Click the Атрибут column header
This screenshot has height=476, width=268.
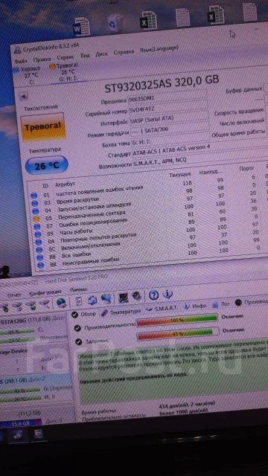click(65, 184)
